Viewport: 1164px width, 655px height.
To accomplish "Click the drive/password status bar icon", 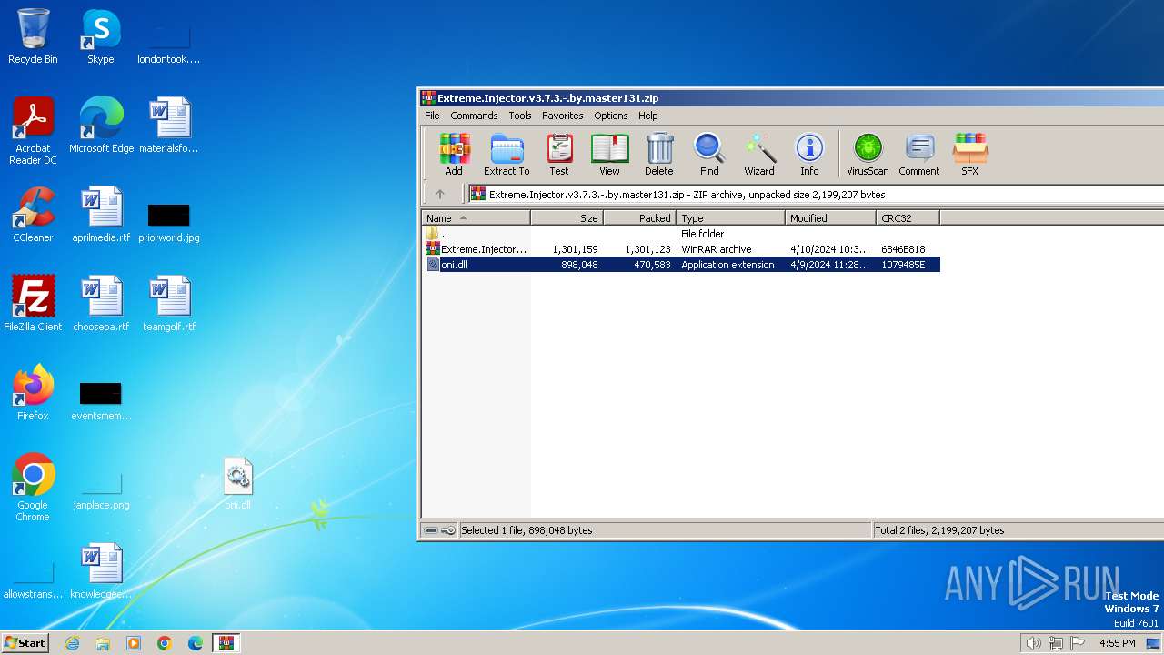I will (x=440, y=530).
